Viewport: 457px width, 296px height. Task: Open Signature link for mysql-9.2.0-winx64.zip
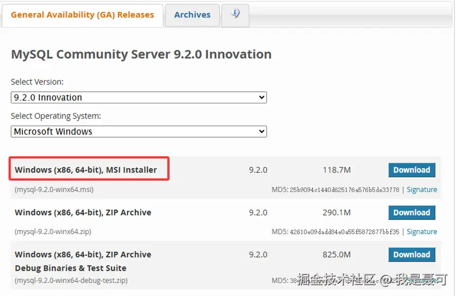point(422,232)
